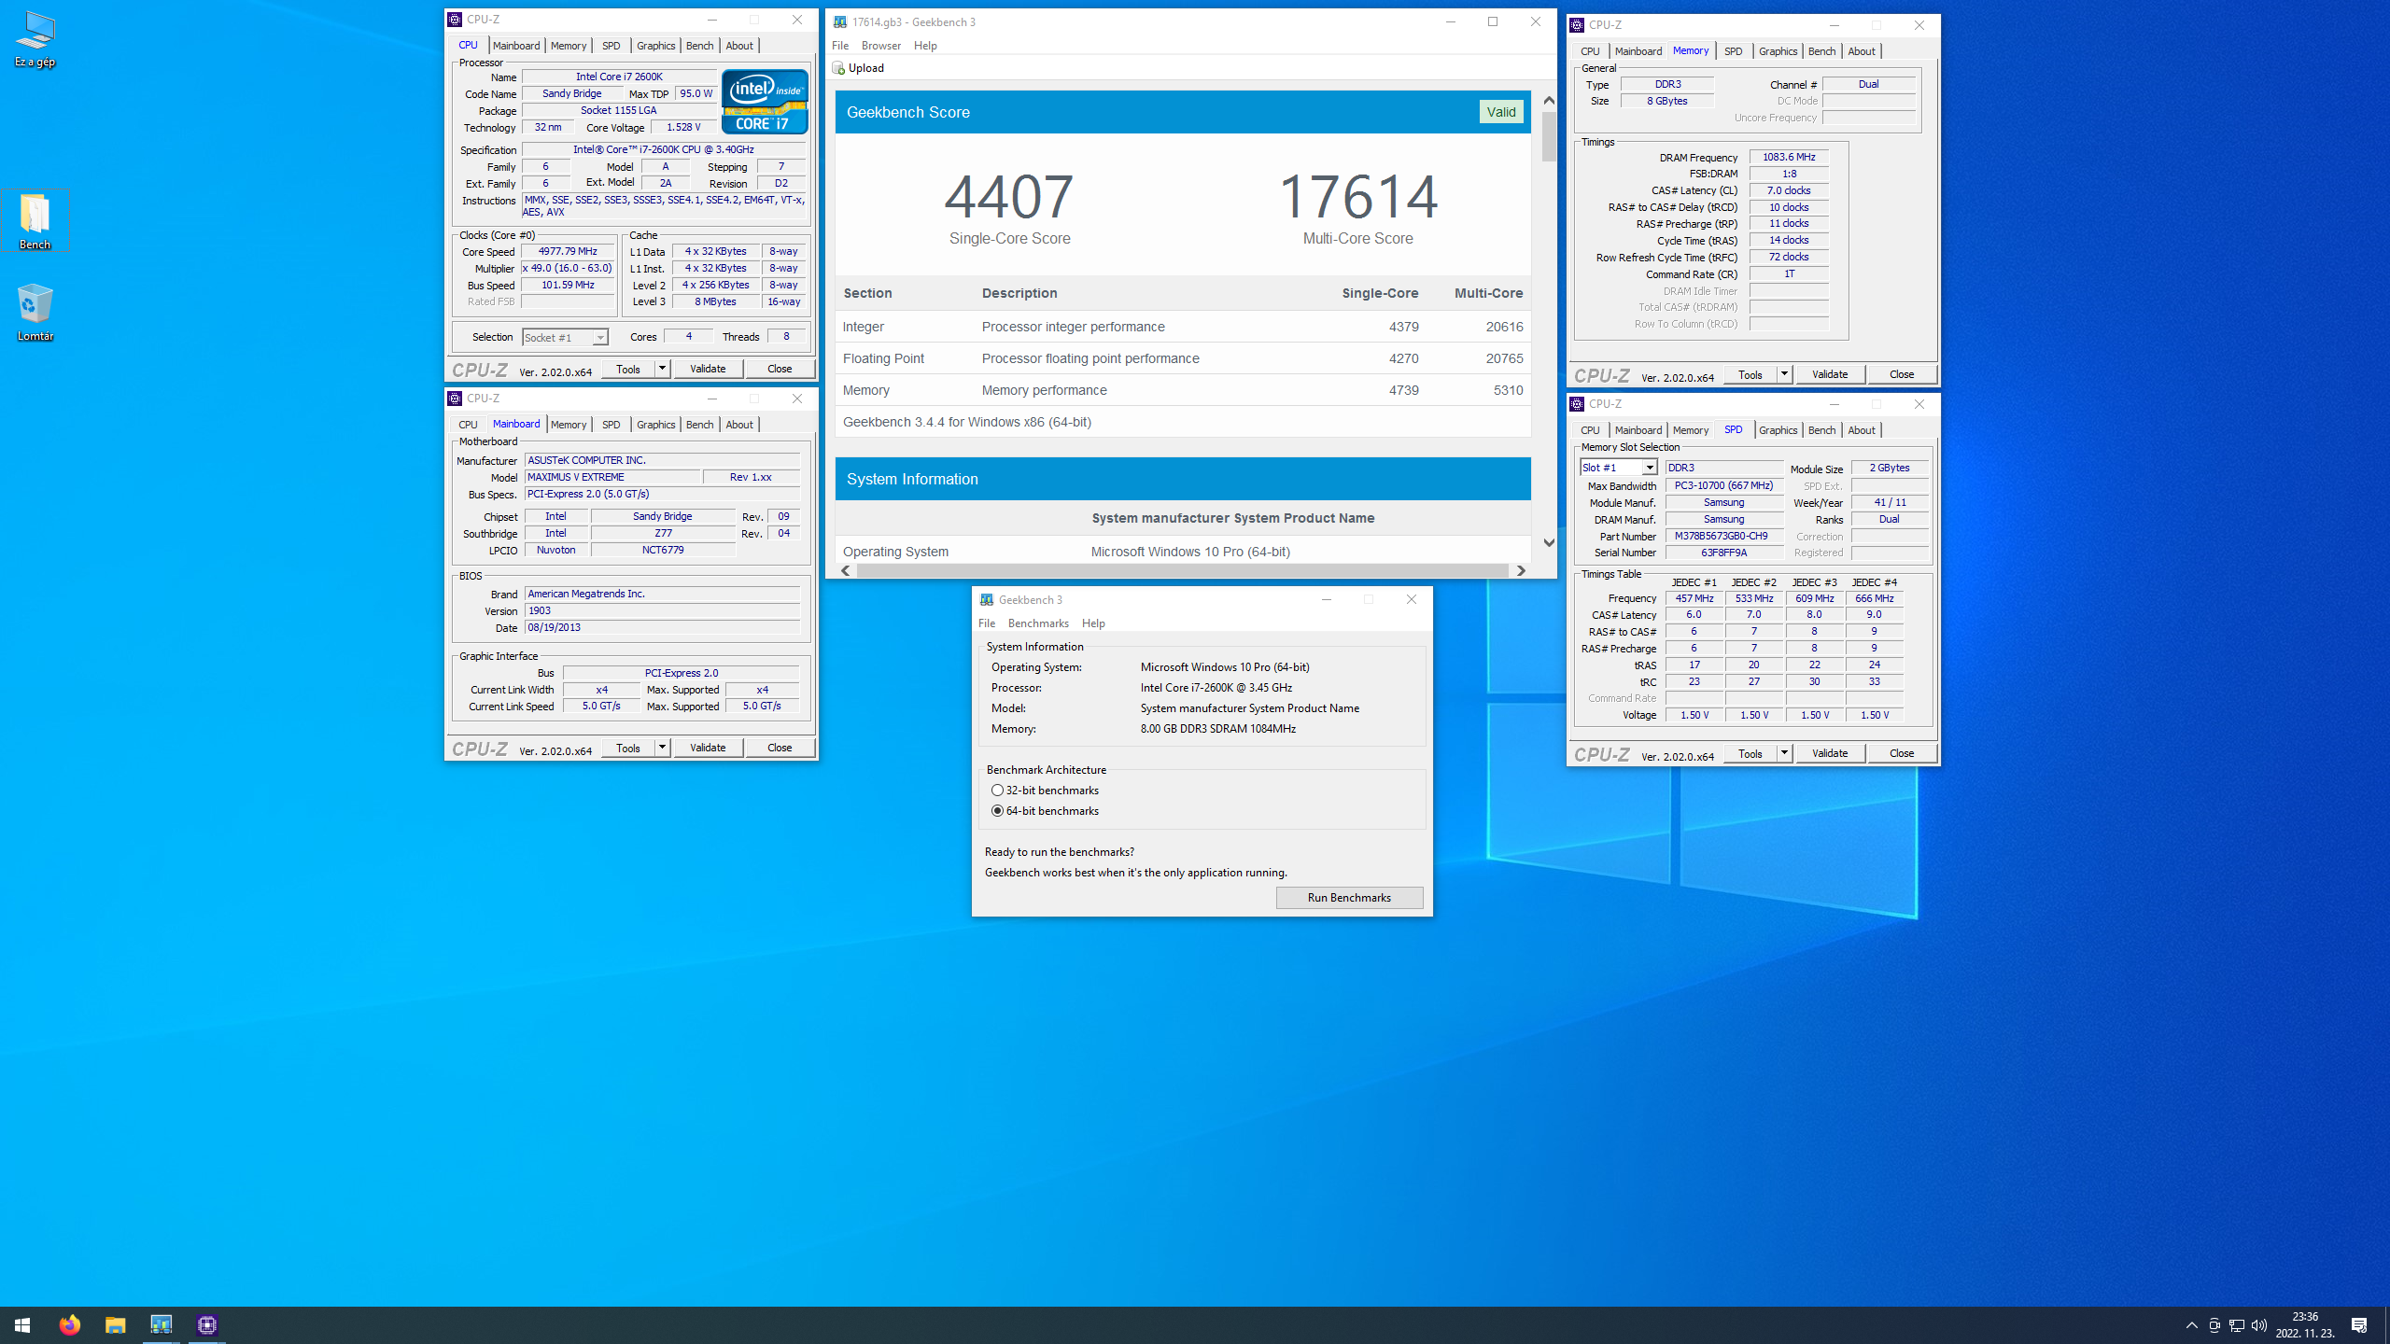2390x1344 pixels.
Task: Open the 'Ez a gép' desktop icon
Action: [35, 39]
